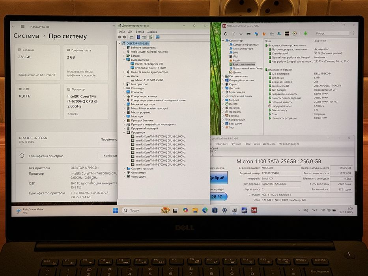Click the blue Help icon in Device Manager
Viewport: 368px width, 276px height.
coord(138,37)
